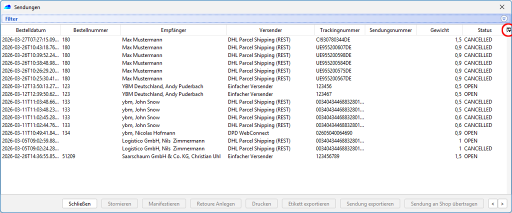This screenshot has width=512, height=213.
Task: Go to previous page with left arrow
Action: coord(492,203)
